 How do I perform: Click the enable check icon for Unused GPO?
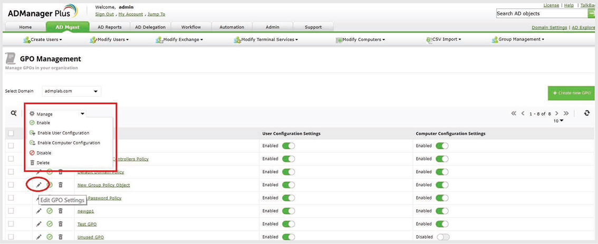click(x=50, y=237)
